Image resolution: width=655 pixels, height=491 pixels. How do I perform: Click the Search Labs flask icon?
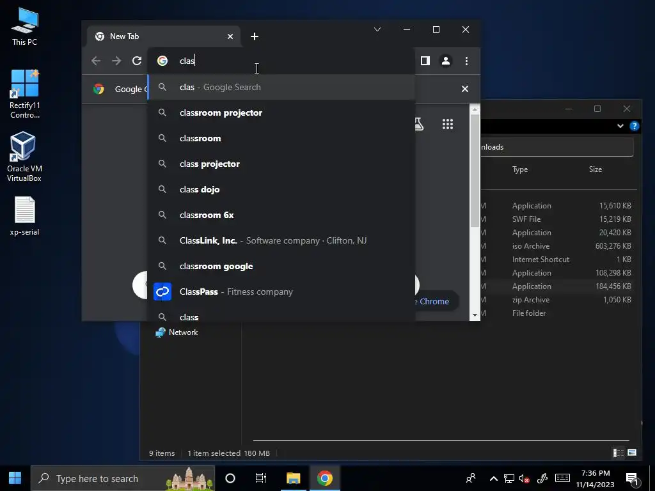[418, 124]
